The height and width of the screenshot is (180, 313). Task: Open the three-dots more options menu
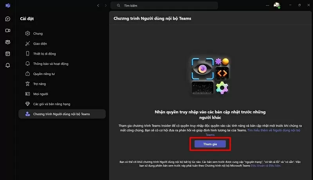coord(268,5)
